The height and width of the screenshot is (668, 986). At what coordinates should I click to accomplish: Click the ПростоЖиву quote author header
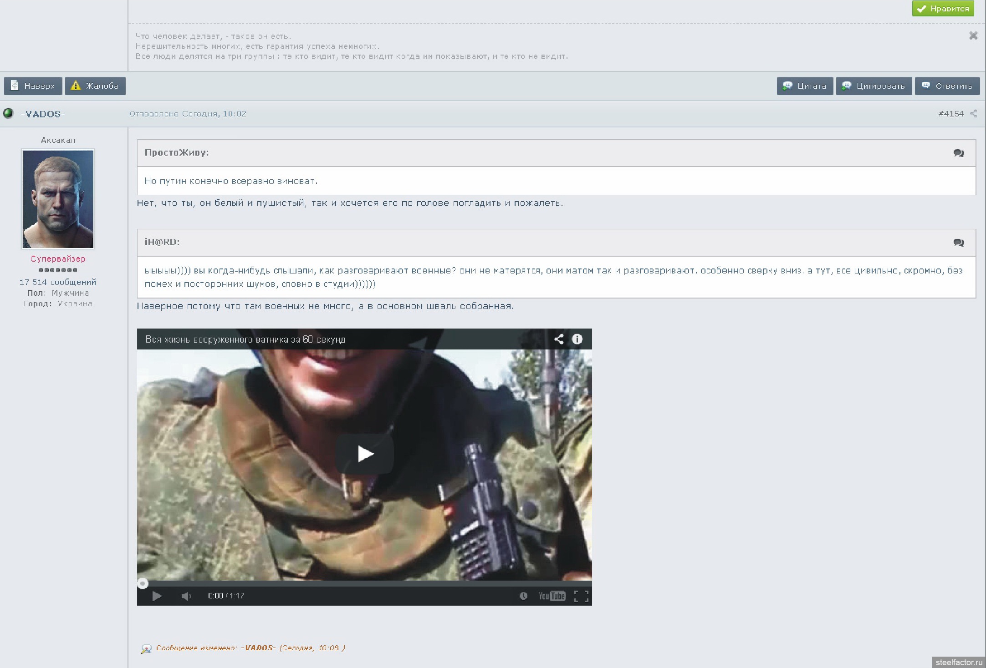pos(177,153)
